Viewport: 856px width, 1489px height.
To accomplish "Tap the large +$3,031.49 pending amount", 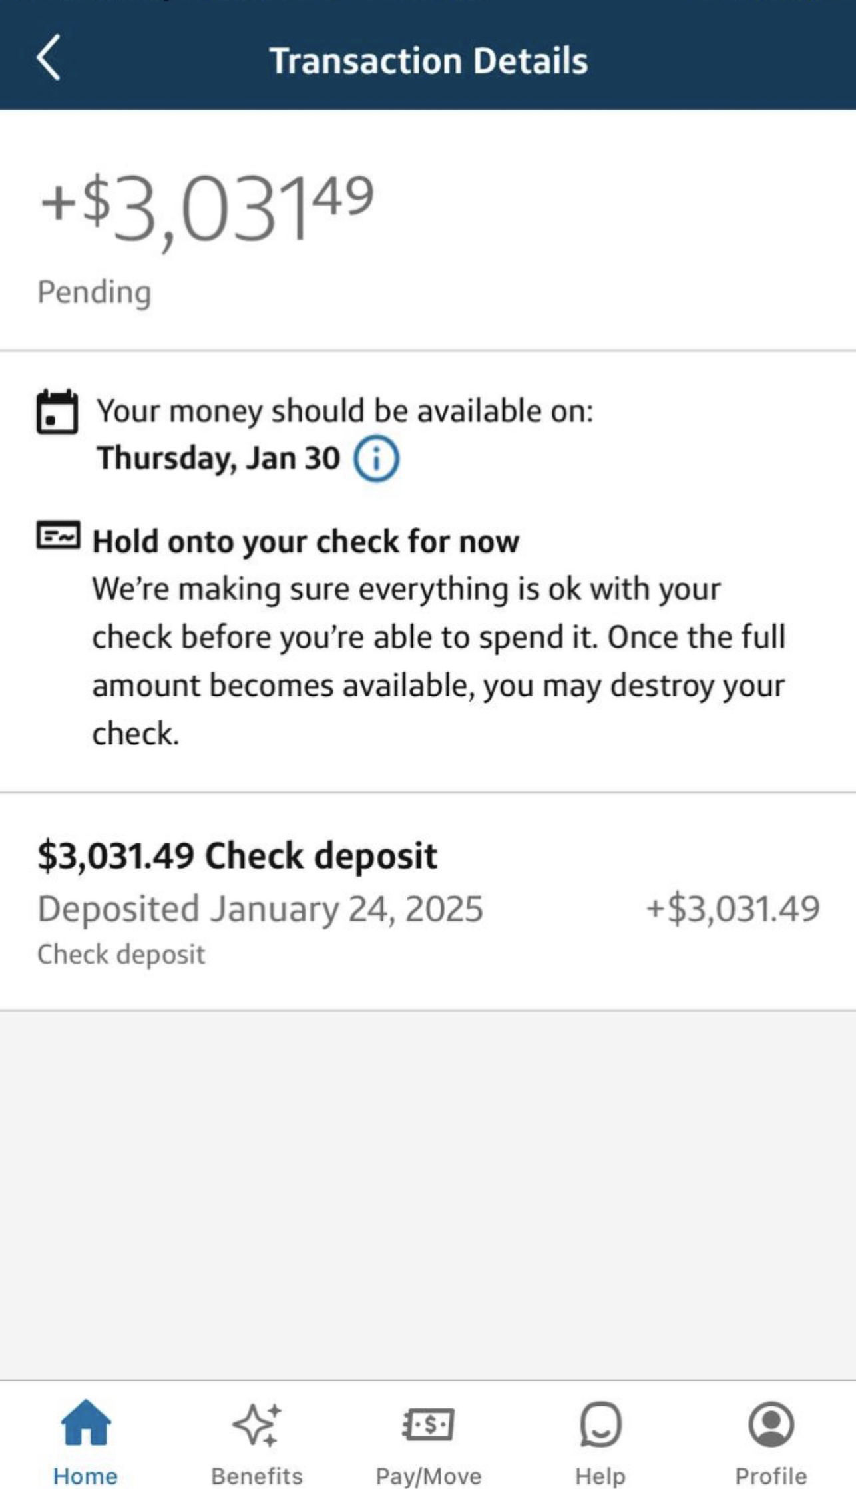I will pos(206,208).
